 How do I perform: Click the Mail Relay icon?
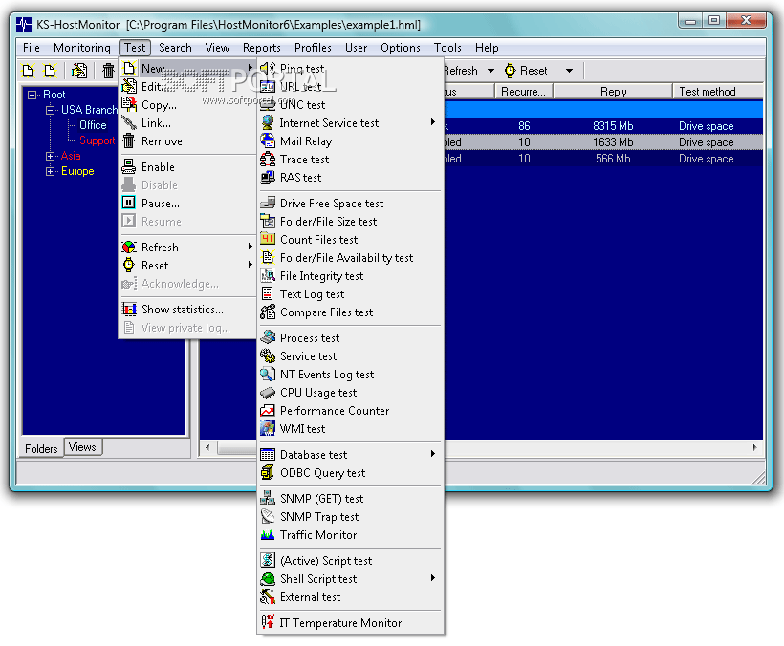268,140
